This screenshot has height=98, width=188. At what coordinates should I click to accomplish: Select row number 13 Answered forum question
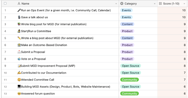(5, 93)
